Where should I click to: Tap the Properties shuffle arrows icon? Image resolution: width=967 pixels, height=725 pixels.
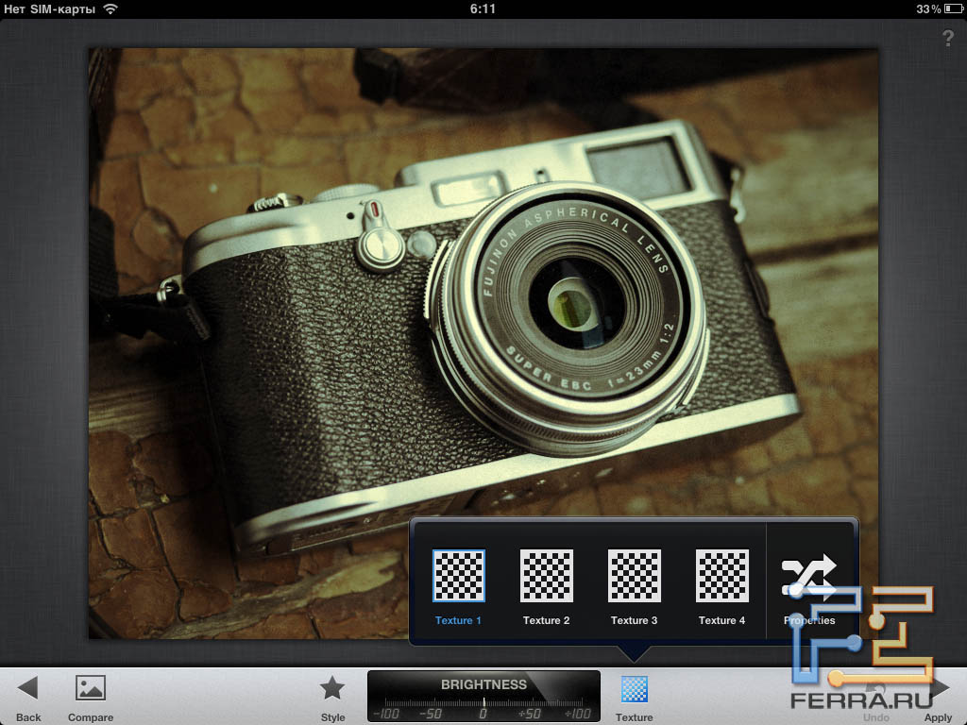[808, 575]
